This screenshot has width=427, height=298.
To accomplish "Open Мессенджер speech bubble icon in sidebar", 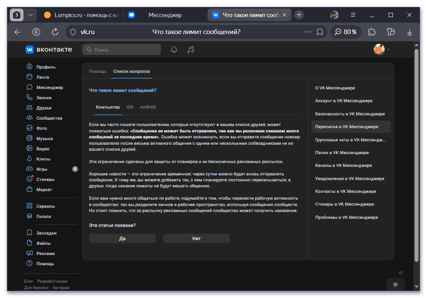I will 29,87.
